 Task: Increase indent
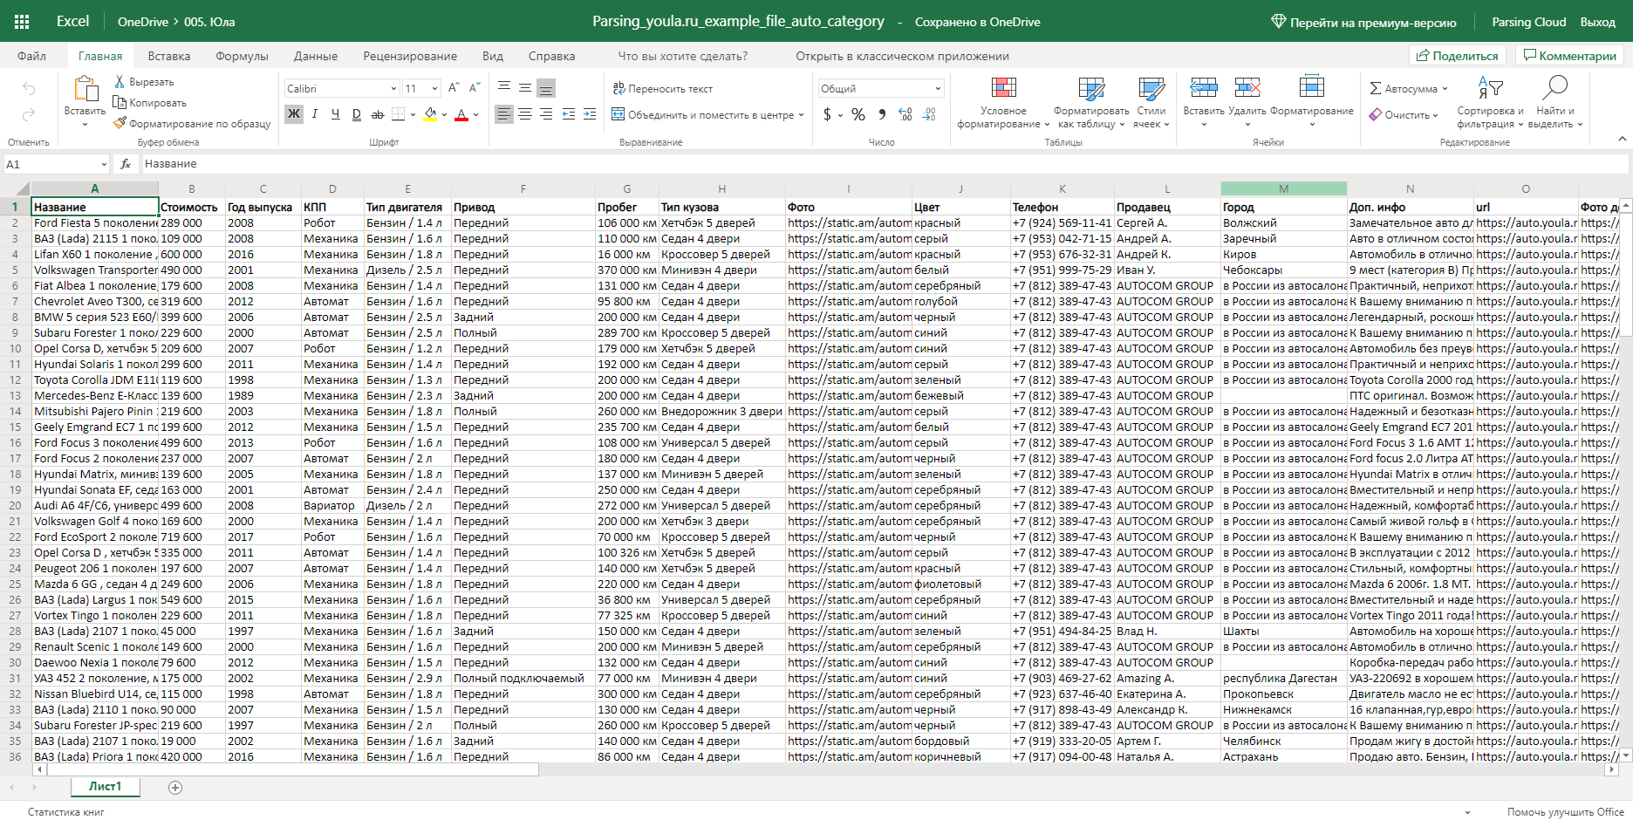point(590,114)
